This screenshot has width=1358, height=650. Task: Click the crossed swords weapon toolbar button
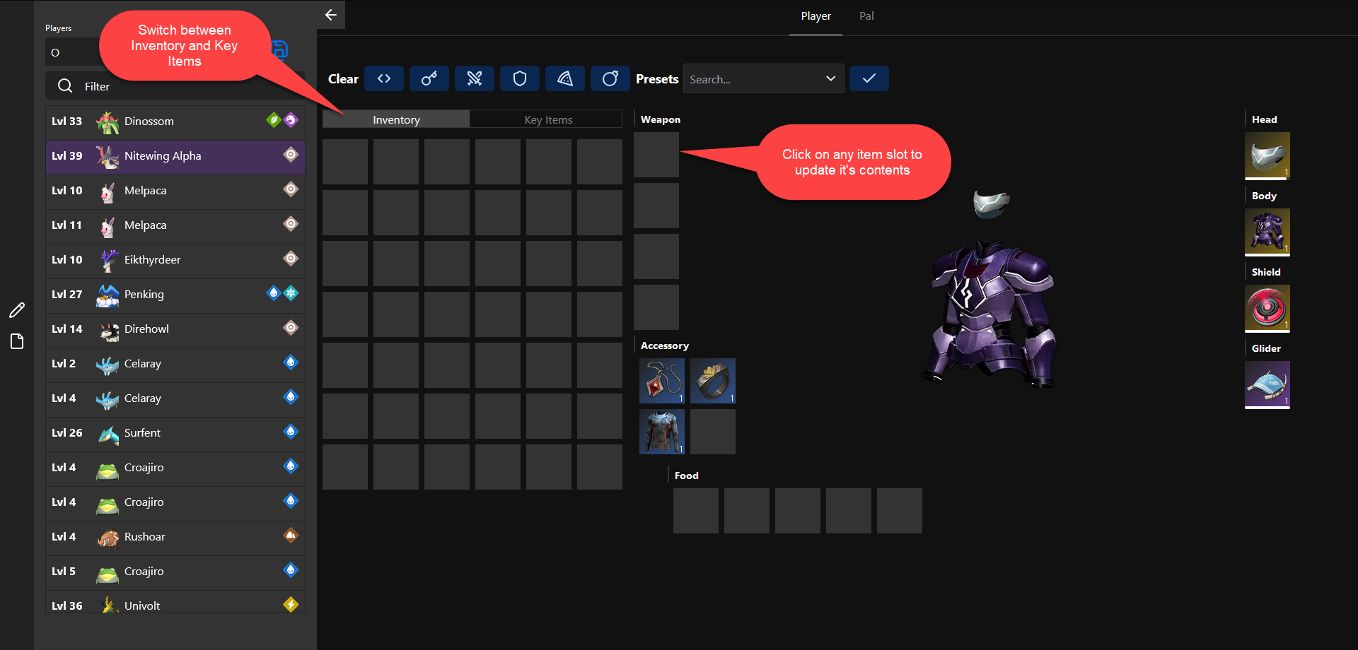(x=475, y=78)
